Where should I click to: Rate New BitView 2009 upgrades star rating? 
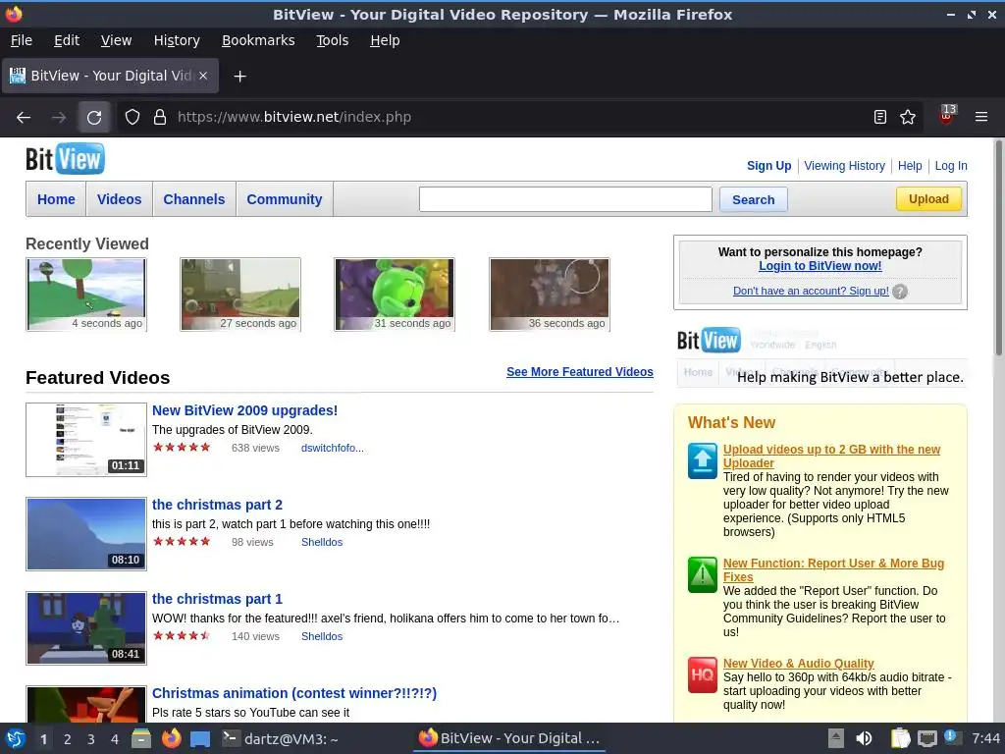coord(182,448)
